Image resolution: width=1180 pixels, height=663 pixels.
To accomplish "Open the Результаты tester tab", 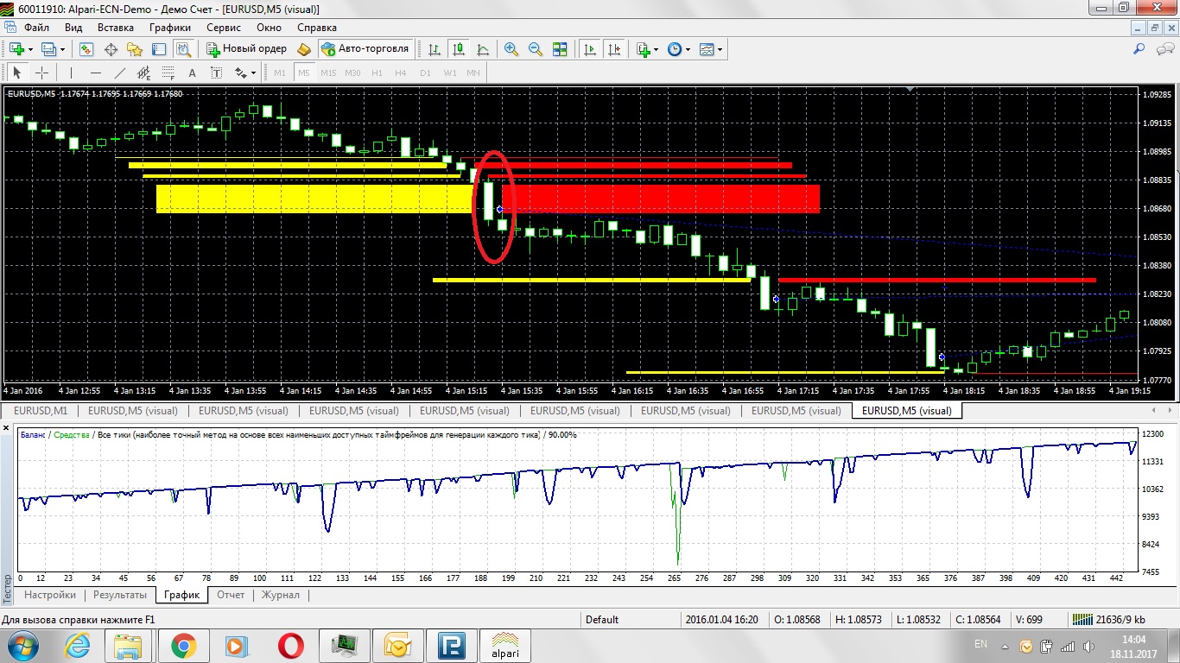I will [x=120, y=595].
